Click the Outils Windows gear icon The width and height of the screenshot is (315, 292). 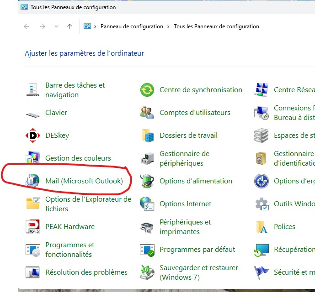[x=262, y=204]
